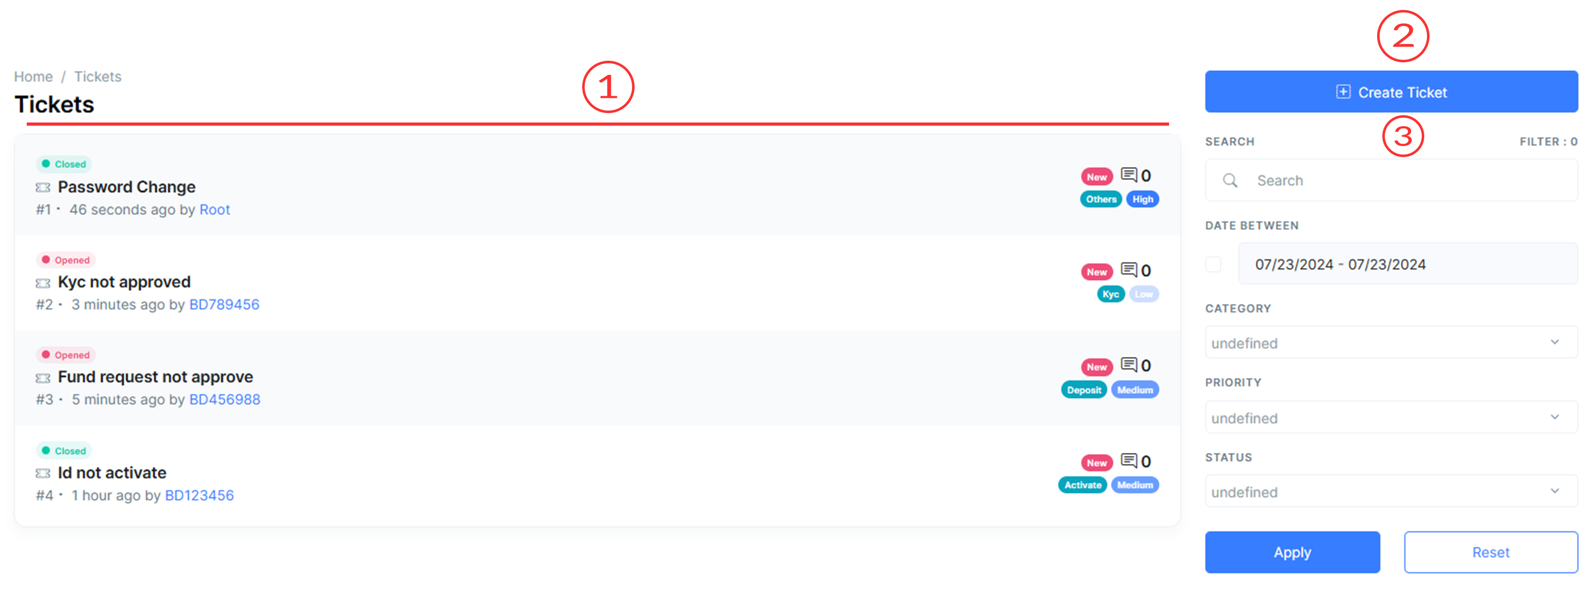The height and width of the screenshot is (589, 1593).
Task: Click the comment icon on Password Change ticket
Action: click(1129, 175)
